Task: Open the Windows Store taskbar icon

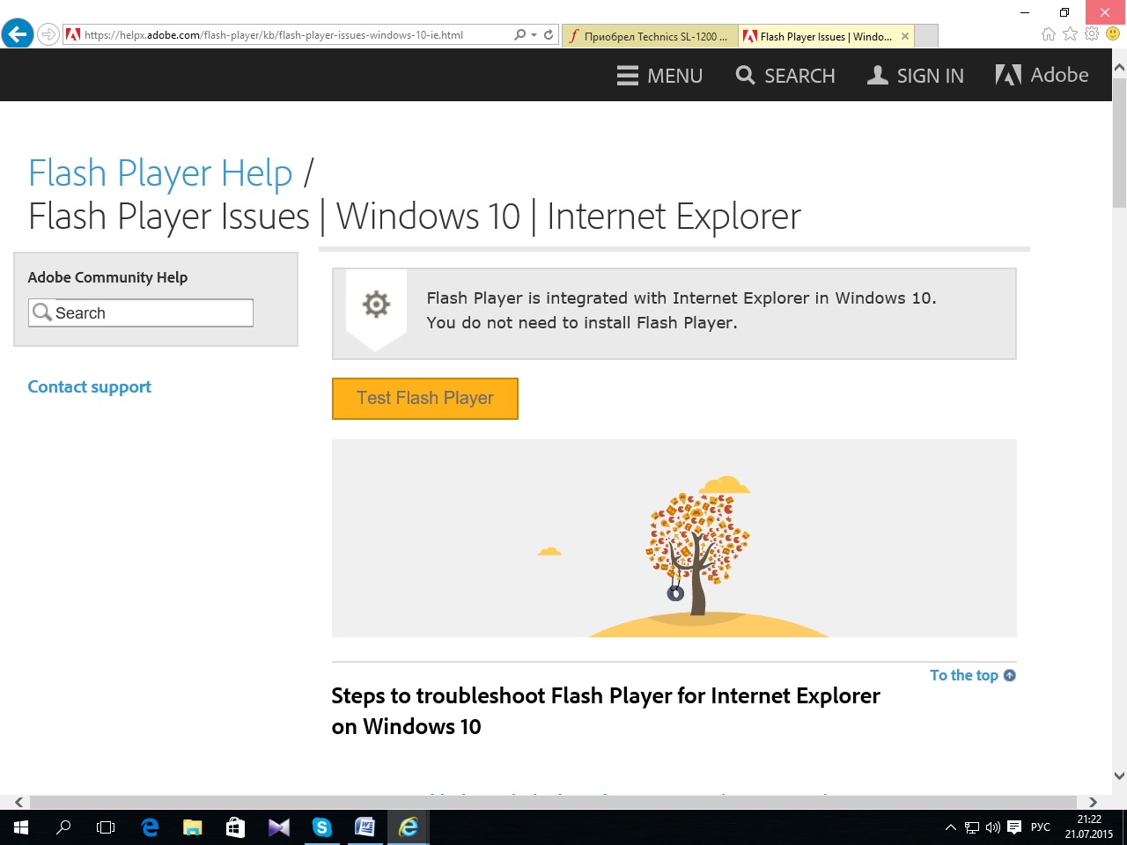Action: [x=235, y=827]
